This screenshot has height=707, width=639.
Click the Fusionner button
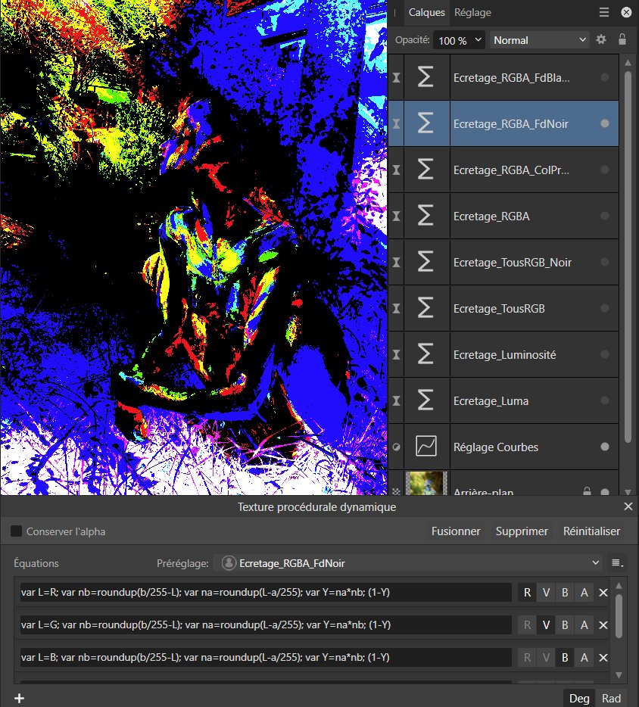pyautogui.click(x=456, y=531)
